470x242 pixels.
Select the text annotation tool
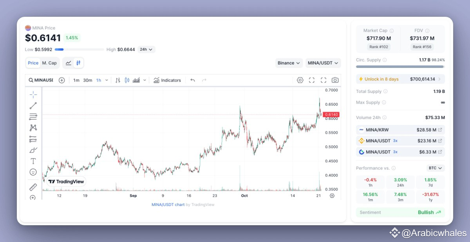tap(33, 161)
